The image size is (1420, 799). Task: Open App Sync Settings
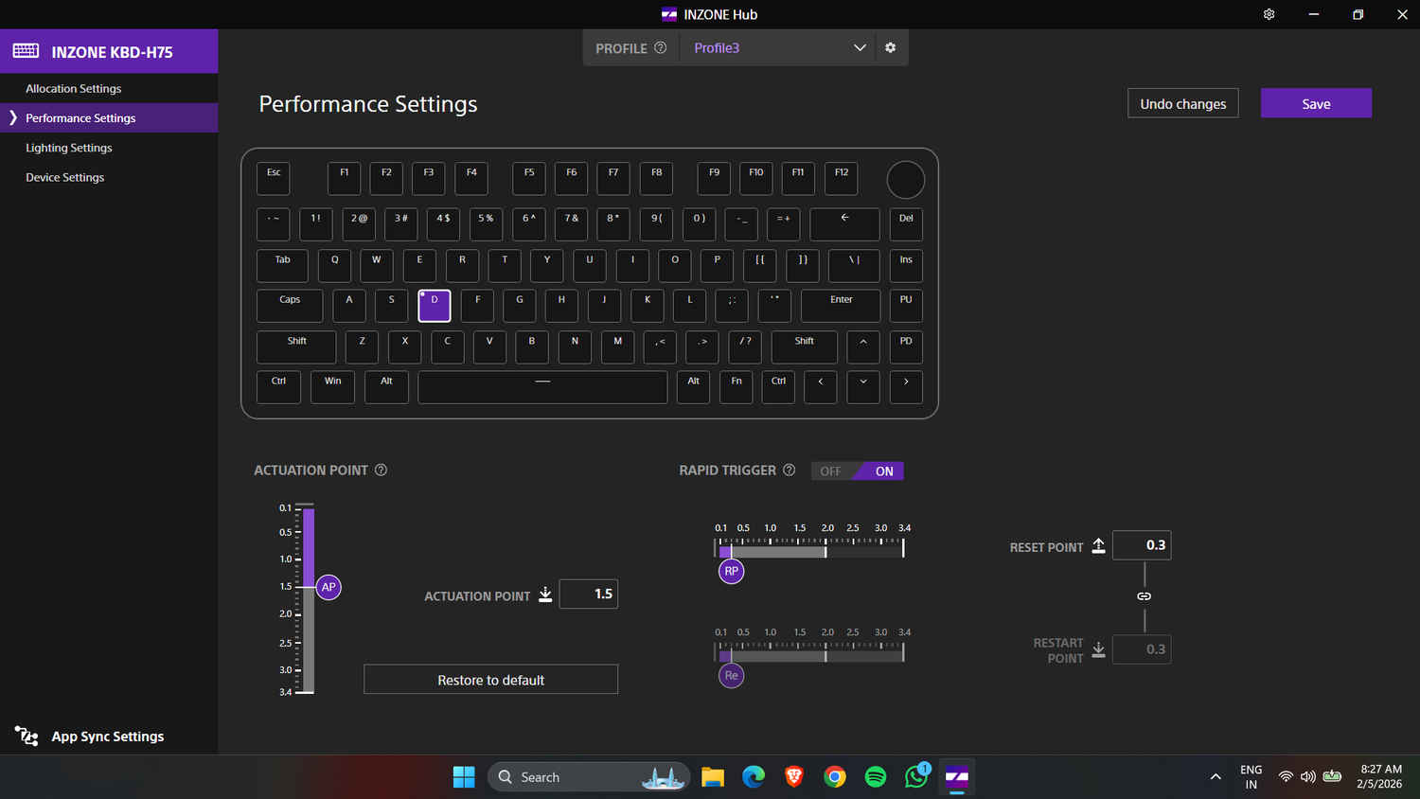107,737
